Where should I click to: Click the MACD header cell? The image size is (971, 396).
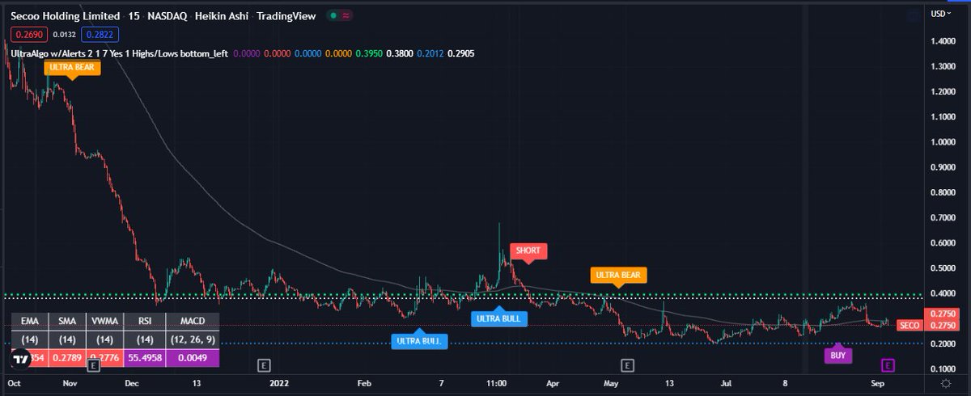(x=193, y=320)
